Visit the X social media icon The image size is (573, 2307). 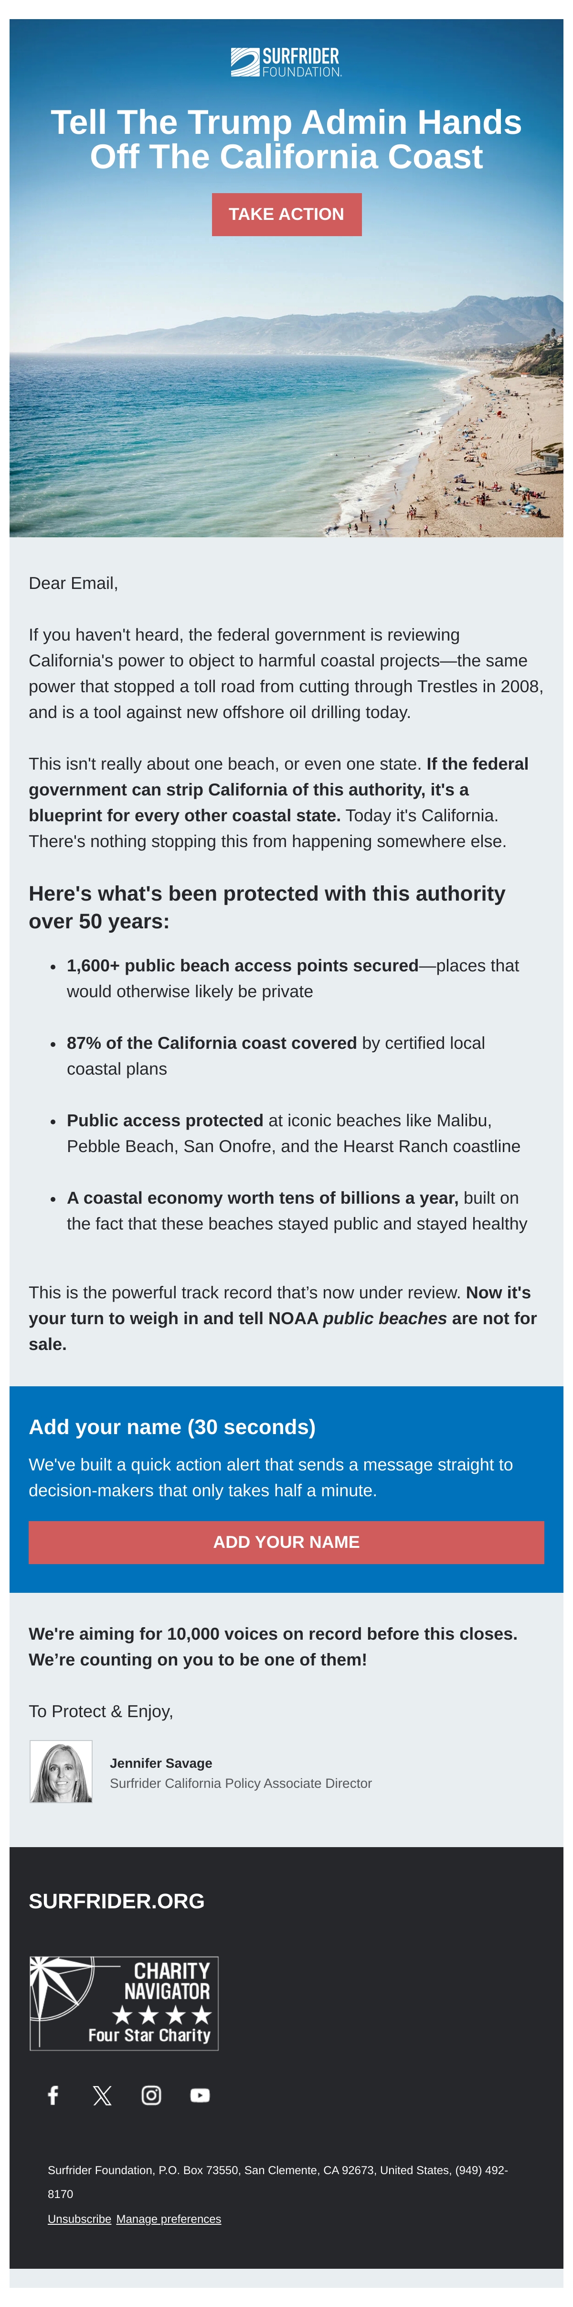click(103, 2095)
